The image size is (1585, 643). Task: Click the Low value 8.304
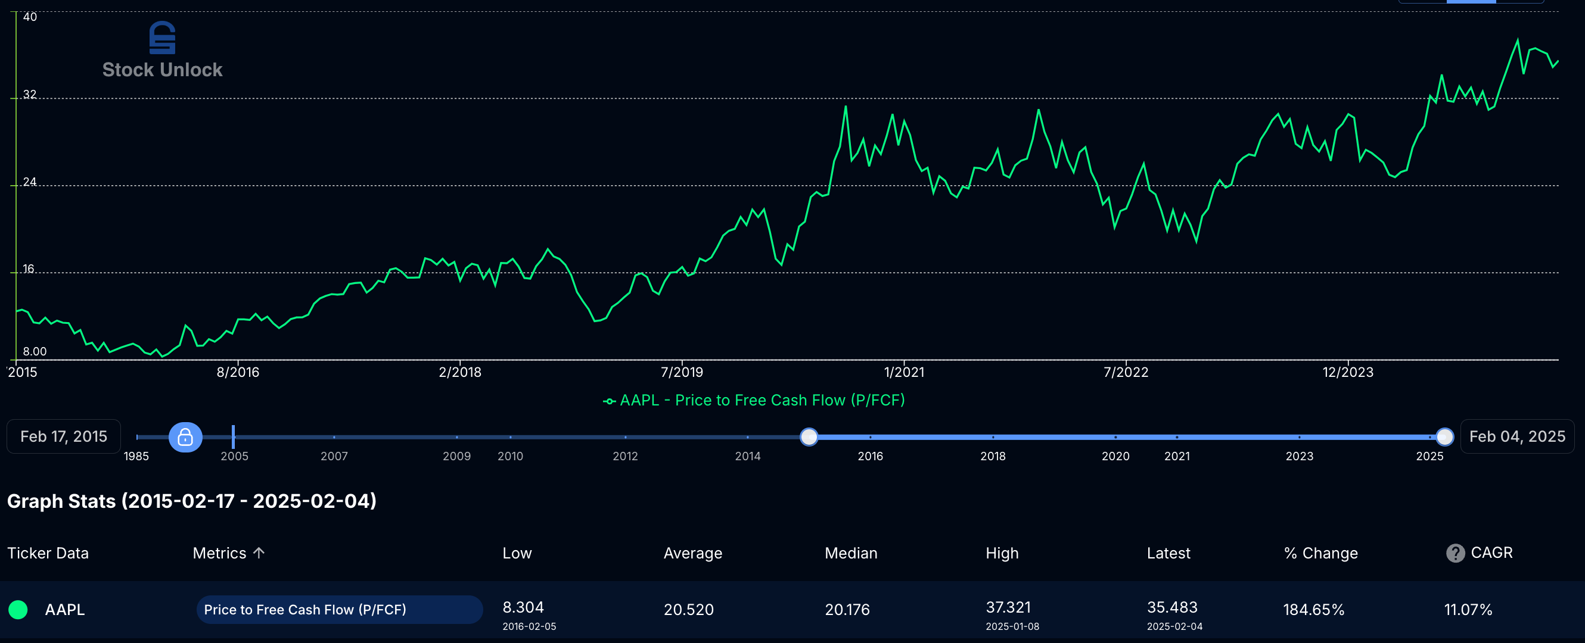[x=523, y=607]
